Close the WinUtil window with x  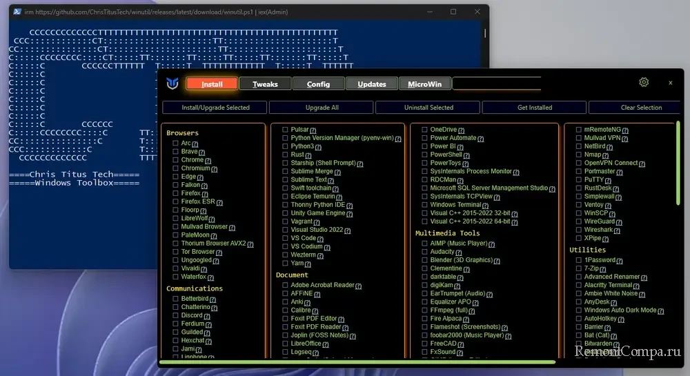coord(670,83)
